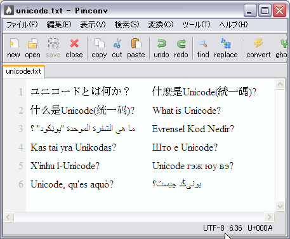Click the UTF-8 encoding status indicator

[214, 228]
